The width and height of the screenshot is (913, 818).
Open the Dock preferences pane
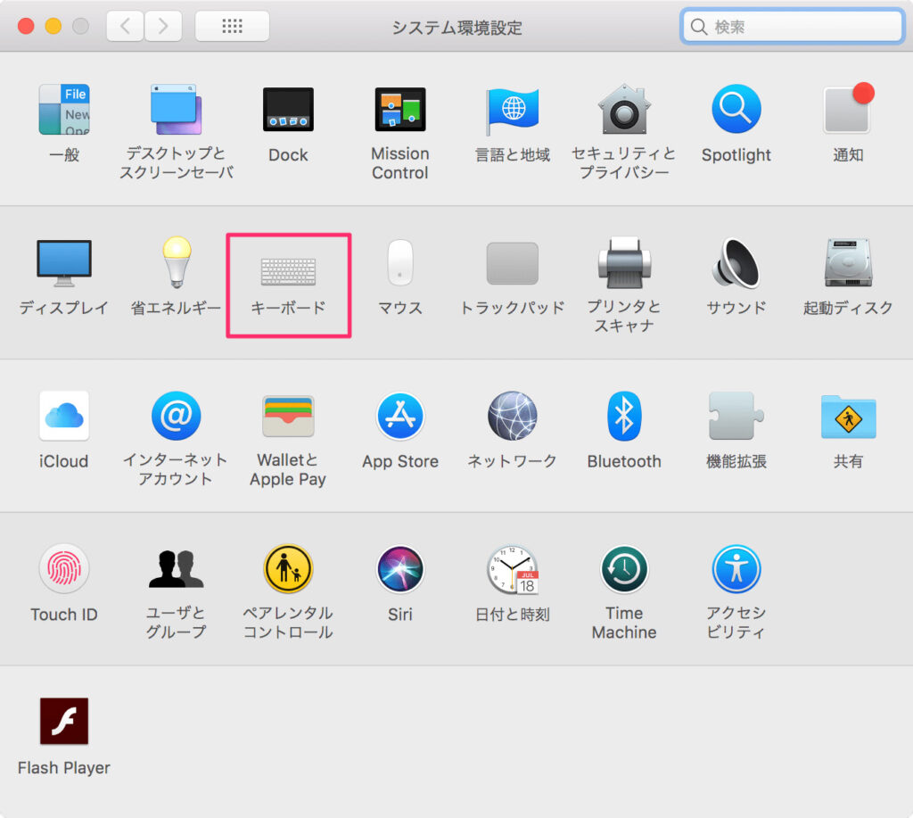tap(288, 110)
